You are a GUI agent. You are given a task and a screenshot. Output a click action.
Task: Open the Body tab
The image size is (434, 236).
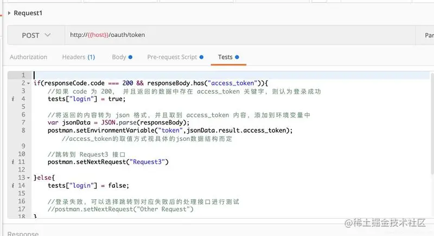[122, 57]
